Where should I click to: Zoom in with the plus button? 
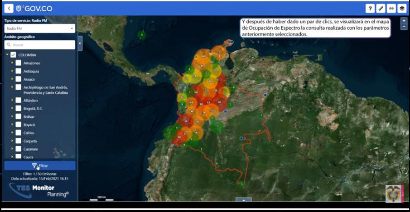(x=404, y=21)
